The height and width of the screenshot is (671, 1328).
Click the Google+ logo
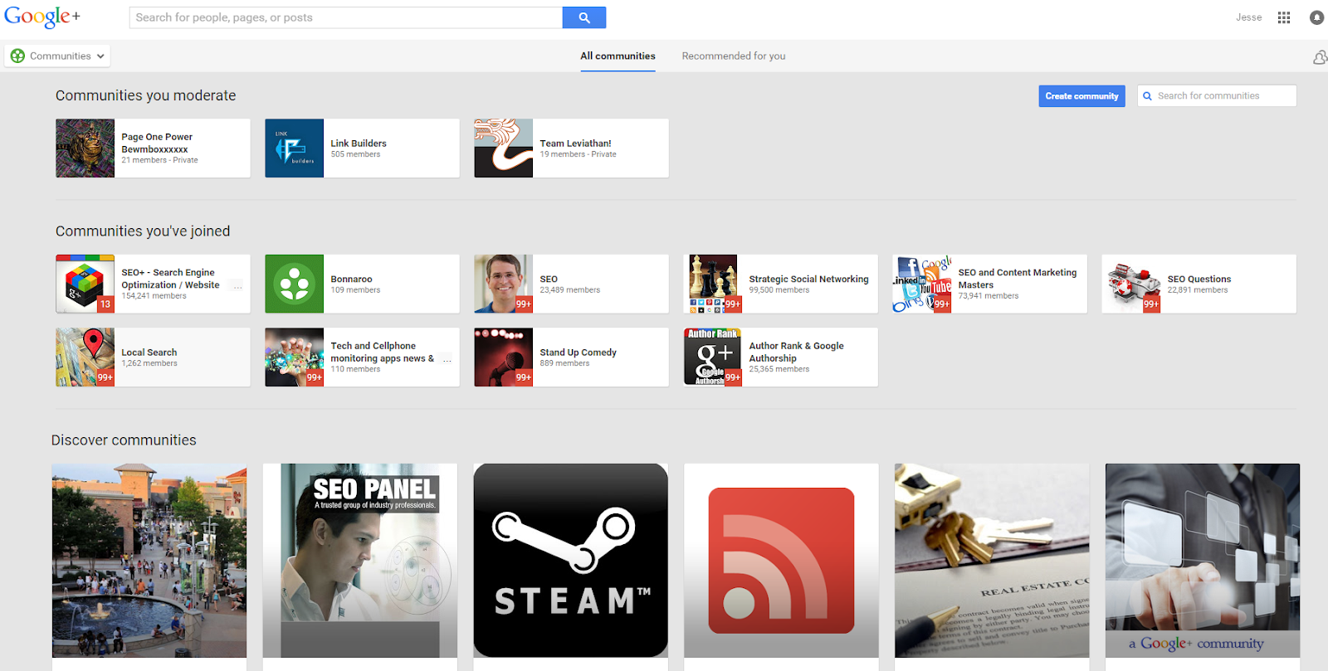[x=41, y=17]
